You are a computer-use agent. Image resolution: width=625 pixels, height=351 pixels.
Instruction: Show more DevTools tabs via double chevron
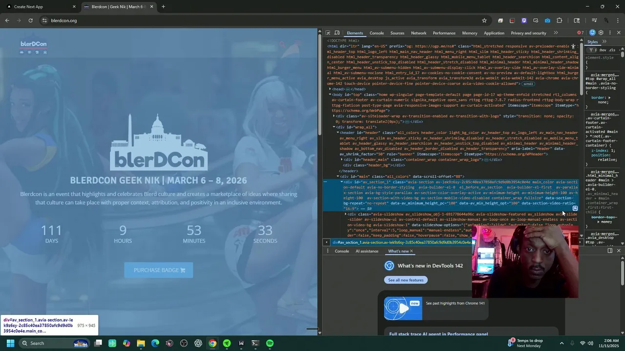tap(556, 33)
